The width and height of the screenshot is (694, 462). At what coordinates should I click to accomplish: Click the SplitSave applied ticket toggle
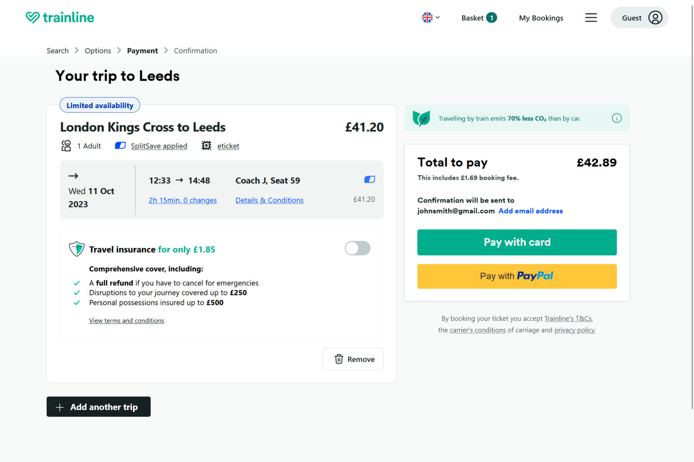[x=120, y=145]
